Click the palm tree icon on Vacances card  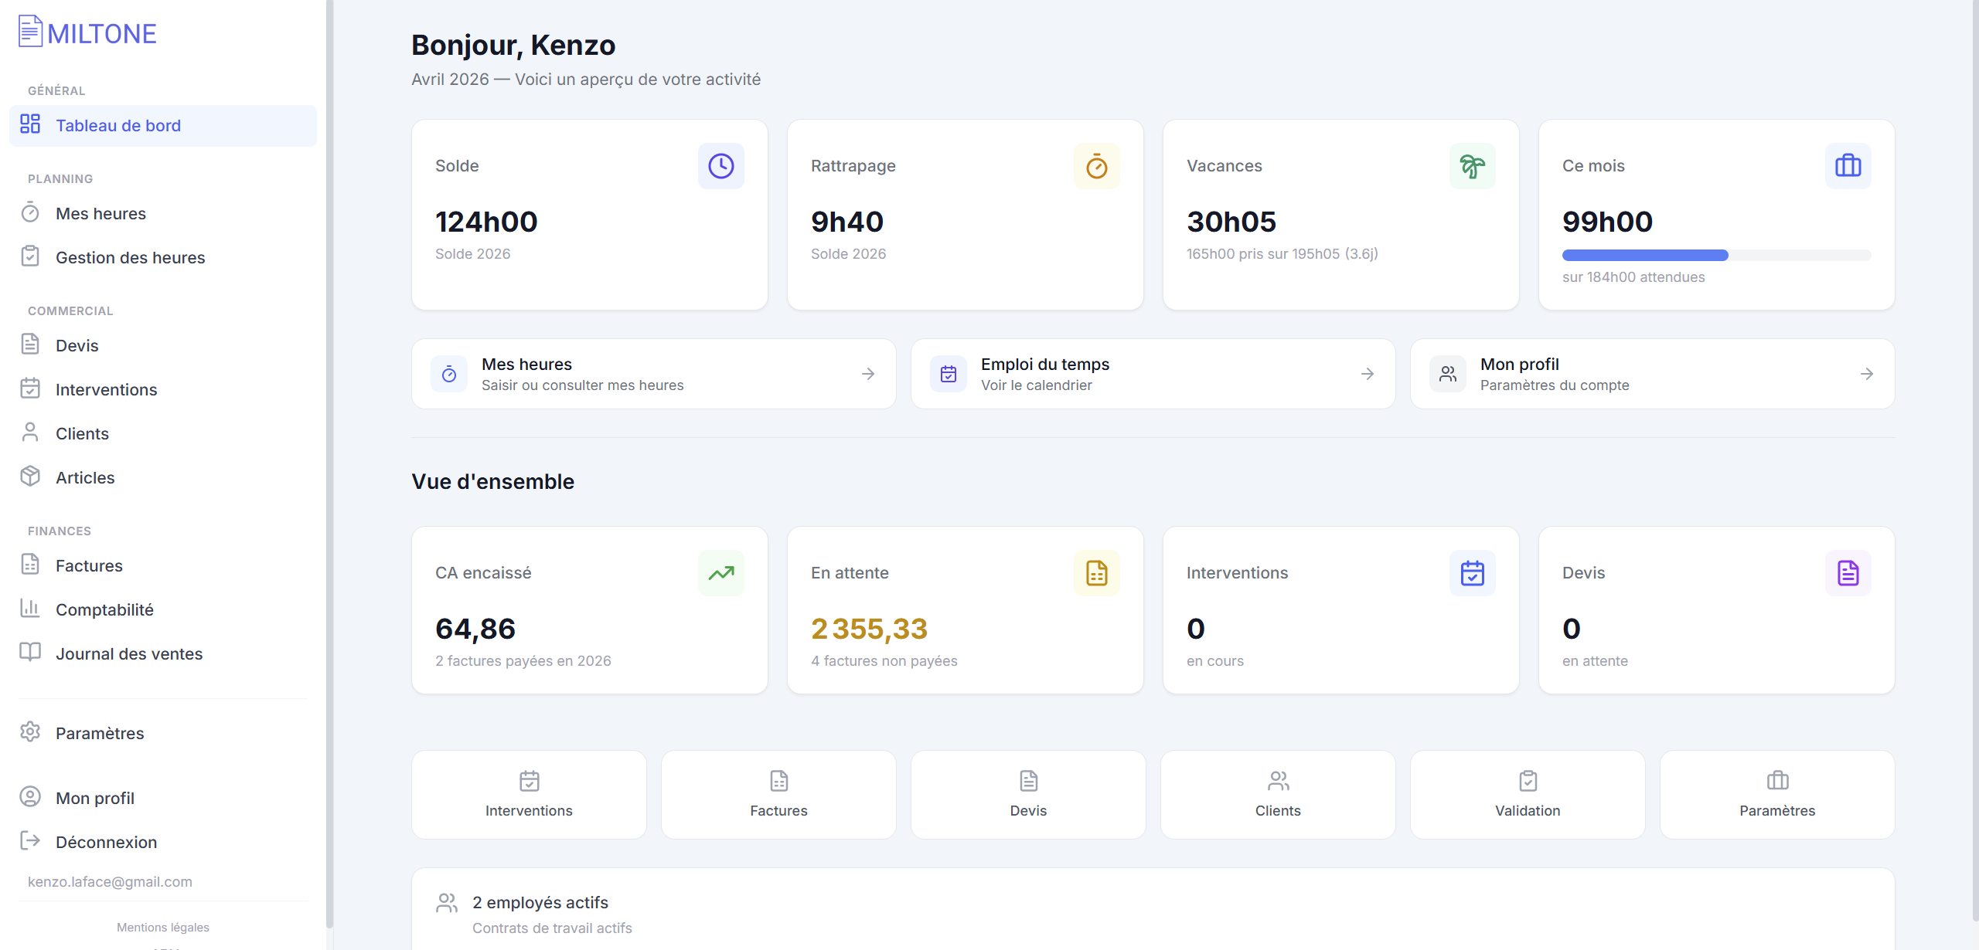1472,165
